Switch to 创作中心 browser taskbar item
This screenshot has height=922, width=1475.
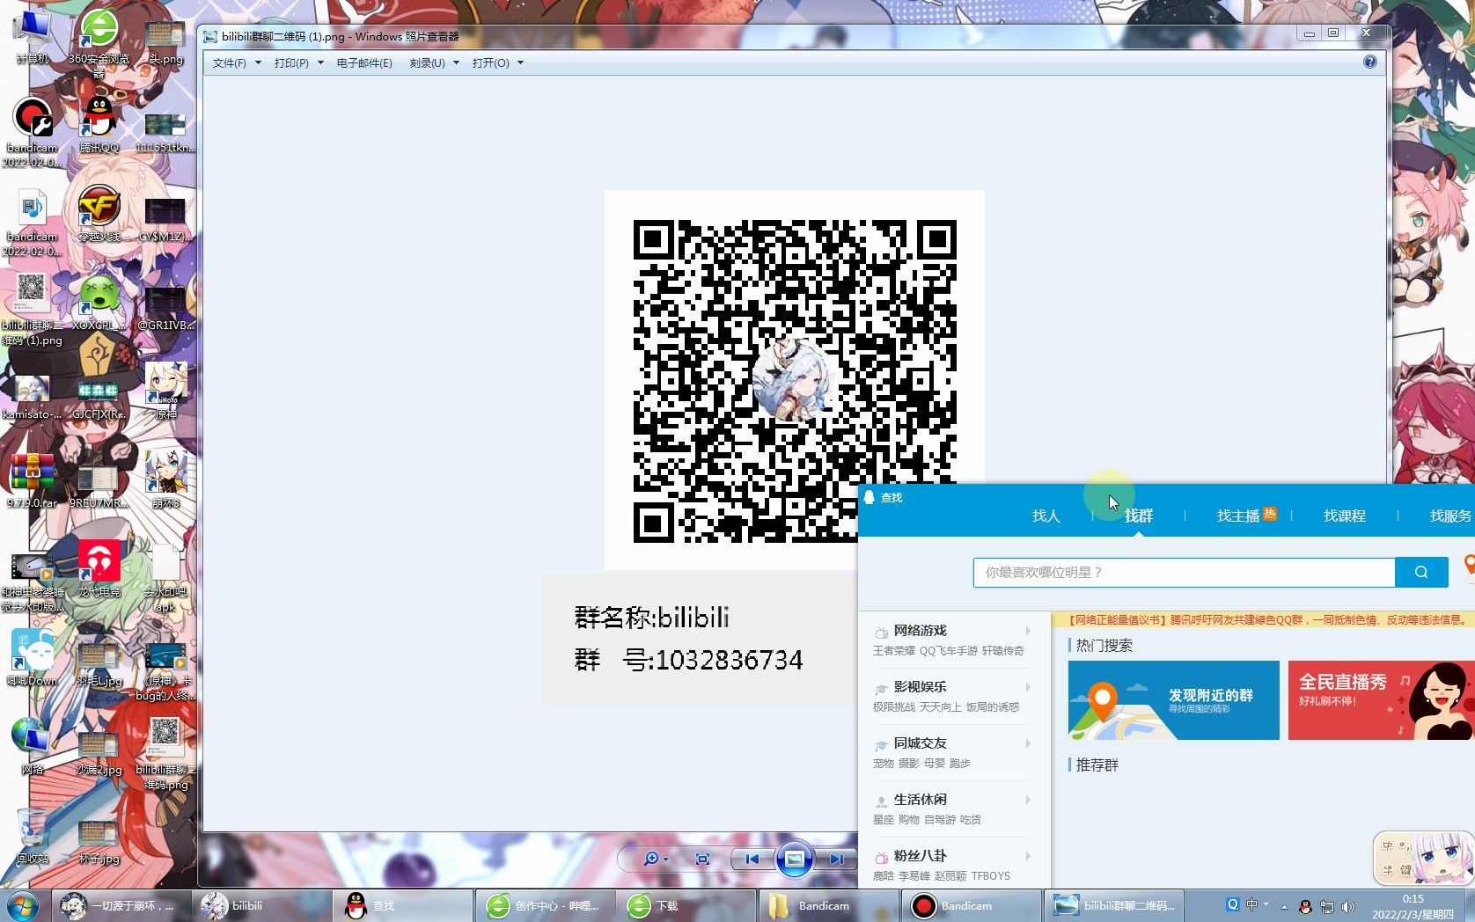click(544, 905)
